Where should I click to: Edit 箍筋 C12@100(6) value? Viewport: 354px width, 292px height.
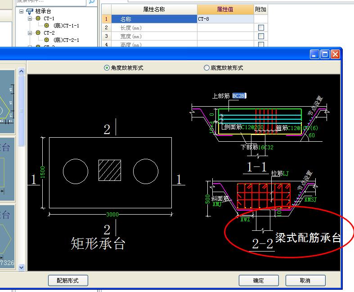click(x=303, y=128)
